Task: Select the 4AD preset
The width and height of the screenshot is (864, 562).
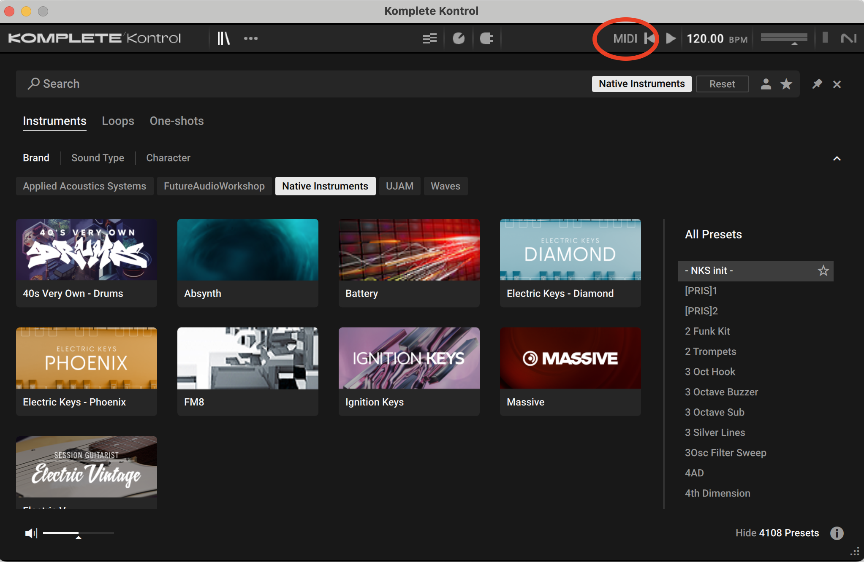Action: tap(756, 473)
